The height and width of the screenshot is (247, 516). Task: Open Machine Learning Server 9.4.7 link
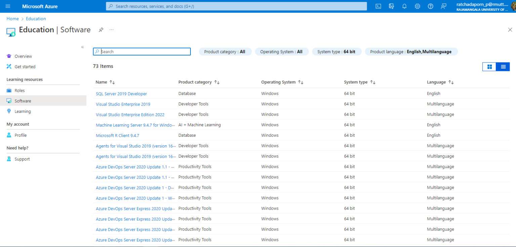[x=135, y=125]
